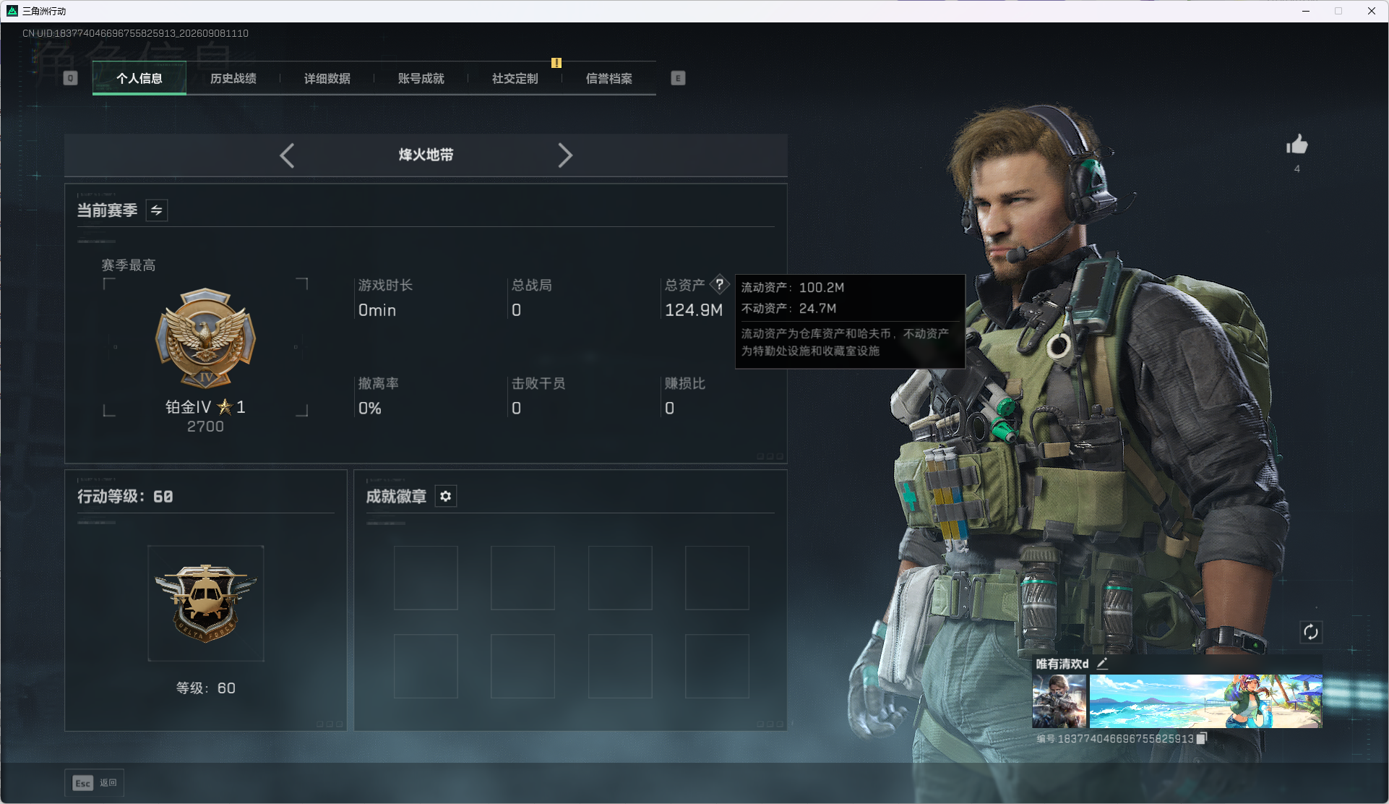
Task: Click the 不动资产: 24.7M tooltip line
Action: point(789,309)
